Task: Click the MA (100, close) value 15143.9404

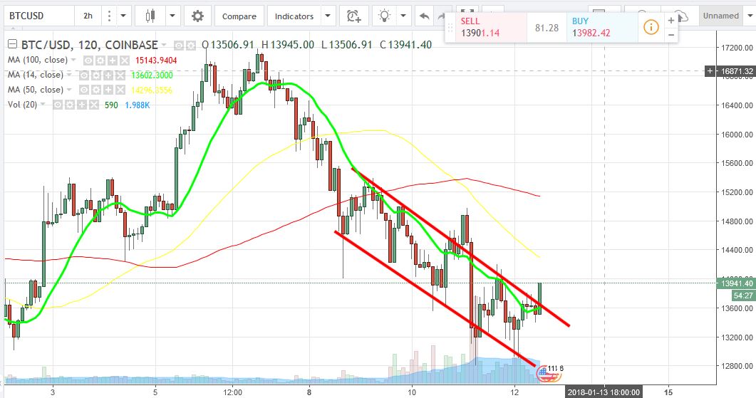Action: tap(156, 61)
